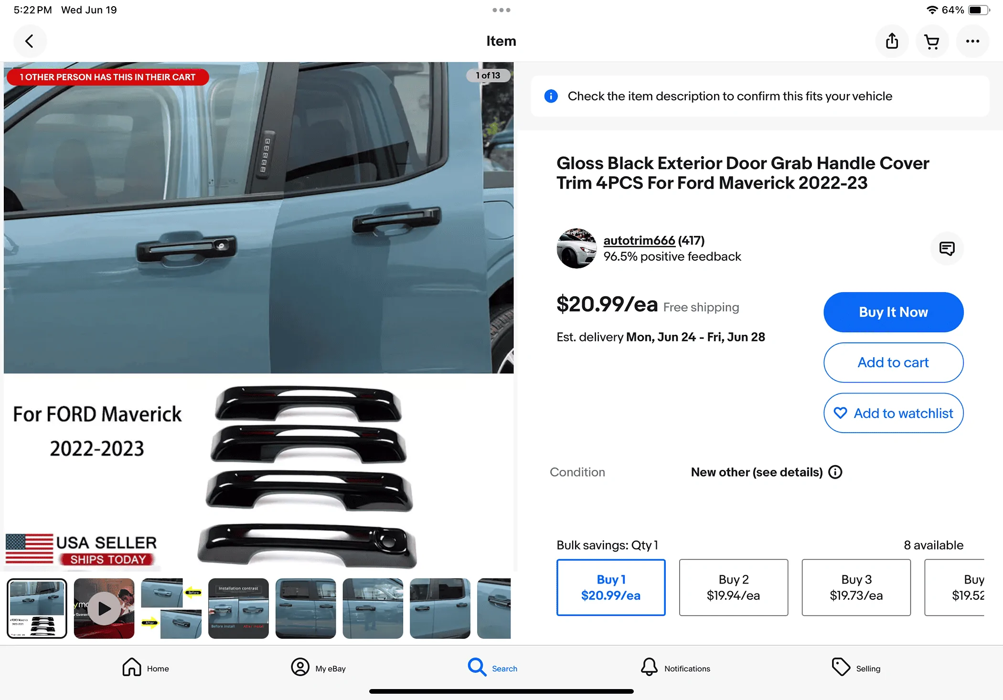Tap 'Check the item description' fitment notice
This screenshot has height=700, width=1003.
[730, 96]
